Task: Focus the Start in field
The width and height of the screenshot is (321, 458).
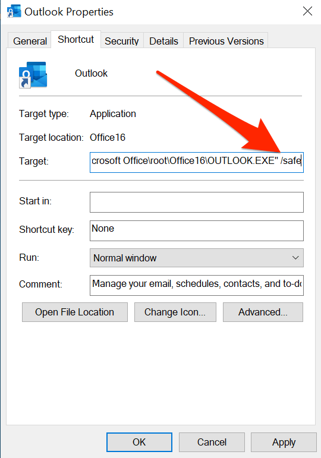Action: point(196,202)
